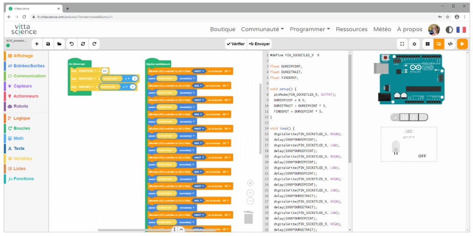Switch to blocks-only view mode
The width and height of the screenshot is (473, 236).
click(427, 44)
